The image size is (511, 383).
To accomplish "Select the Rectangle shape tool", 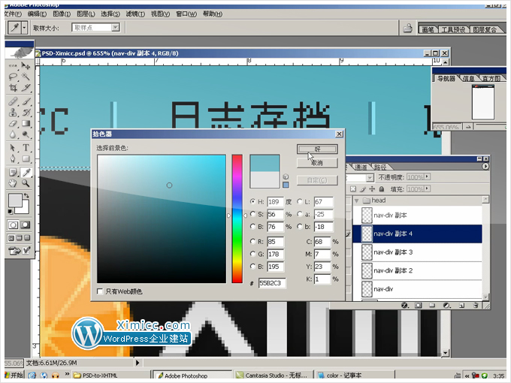I will click(x=26, y=159).
